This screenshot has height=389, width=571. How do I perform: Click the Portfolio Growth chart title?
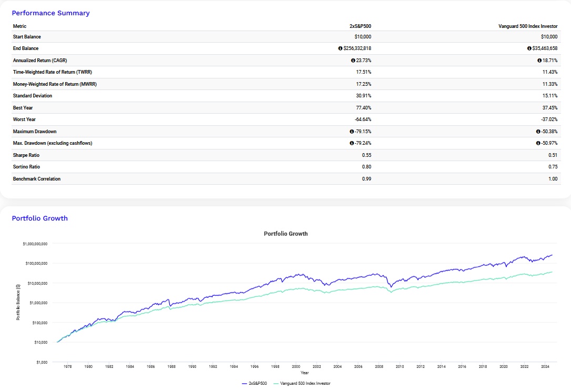point(285,233)
